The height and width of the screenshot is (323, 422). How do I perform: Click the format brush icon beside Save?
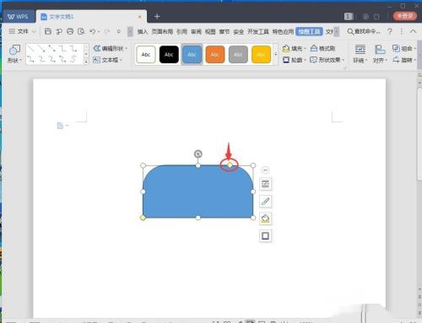click(59, 31)
